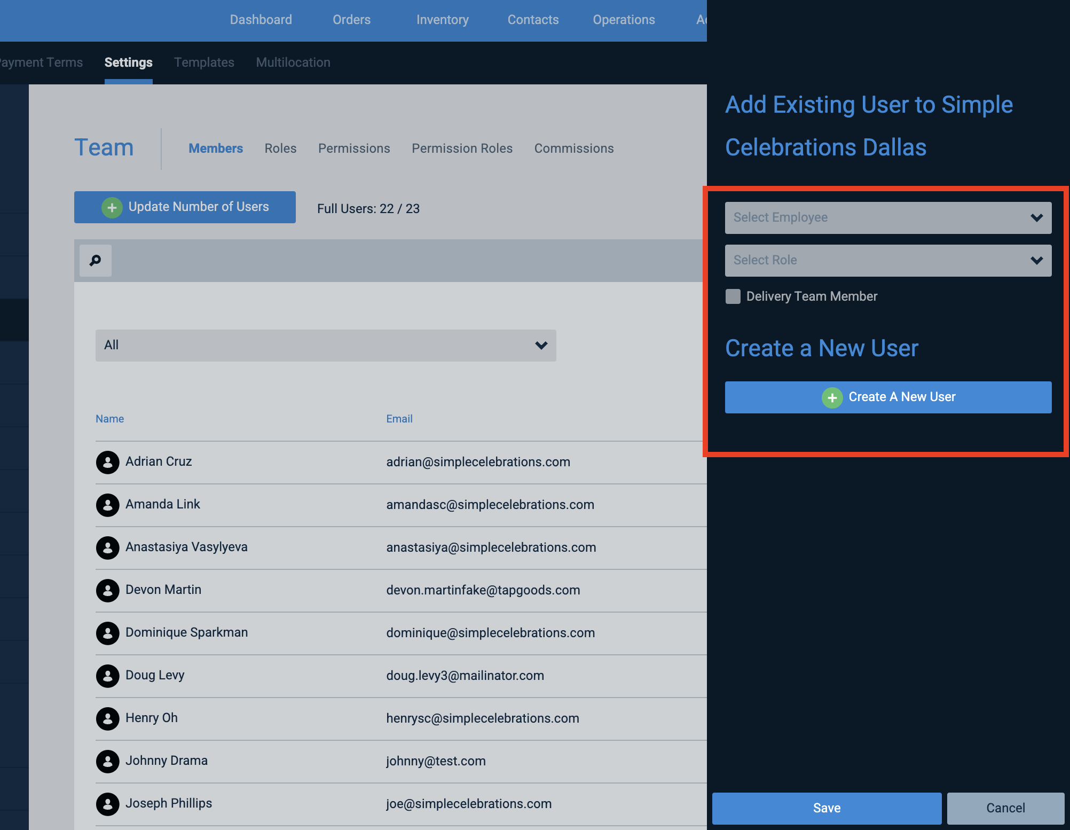Click Henry Oh's avatar icon
The height and width of the screenshot is (830, 1070).
tap(107, 719)
